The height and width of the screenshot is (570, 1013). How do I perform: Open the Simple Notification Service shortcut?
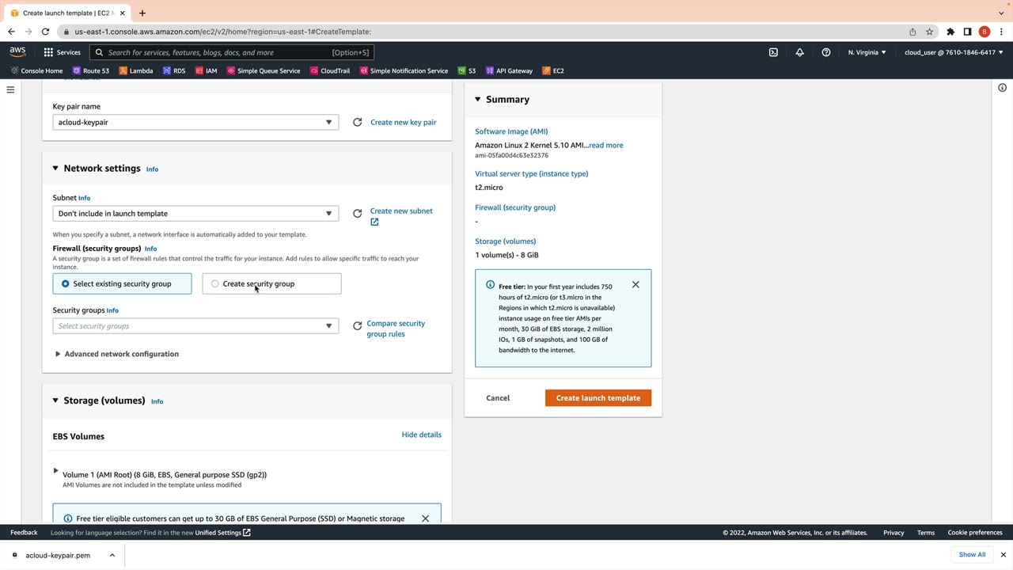coord(404,70)
